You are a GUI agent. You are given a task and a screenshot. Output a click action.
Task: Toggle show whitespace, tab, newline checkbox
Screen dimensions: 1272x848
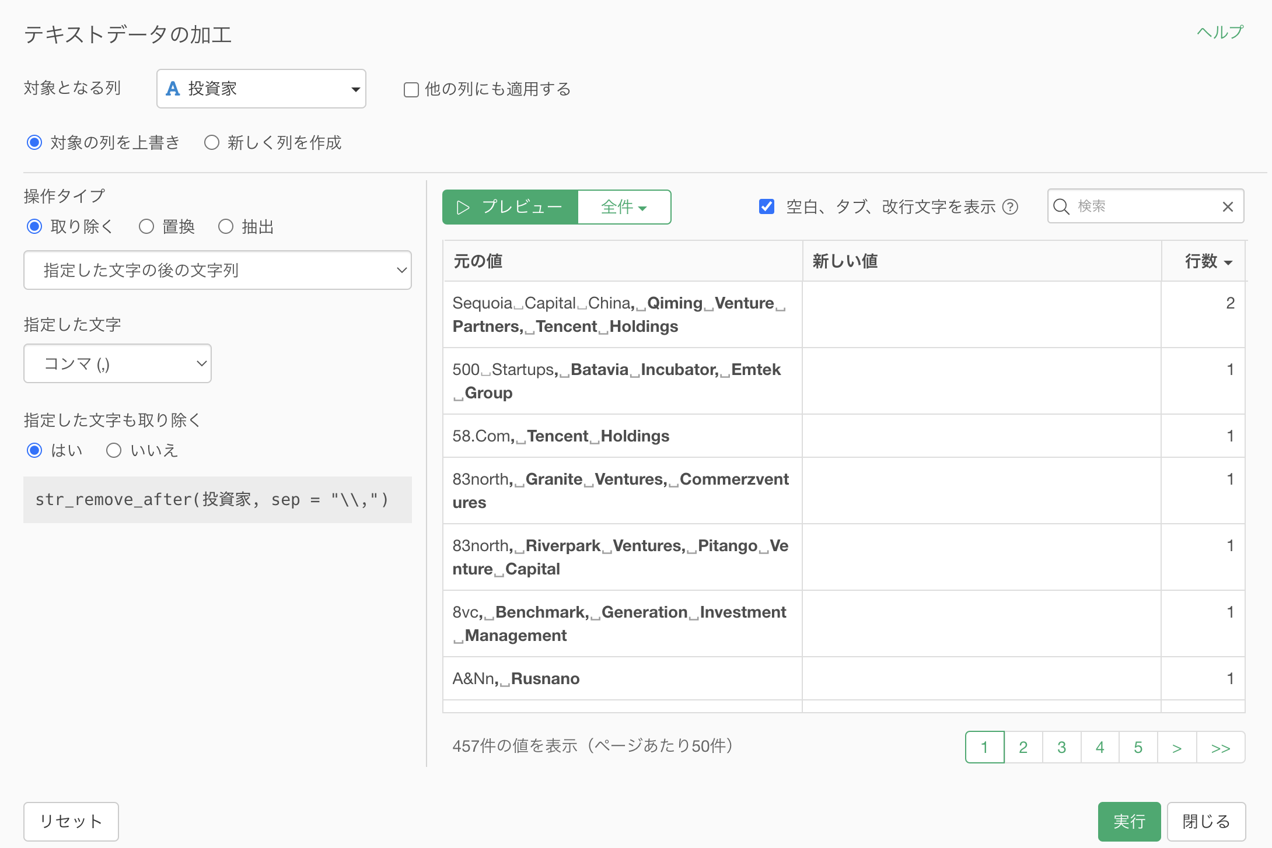point(767,206)
